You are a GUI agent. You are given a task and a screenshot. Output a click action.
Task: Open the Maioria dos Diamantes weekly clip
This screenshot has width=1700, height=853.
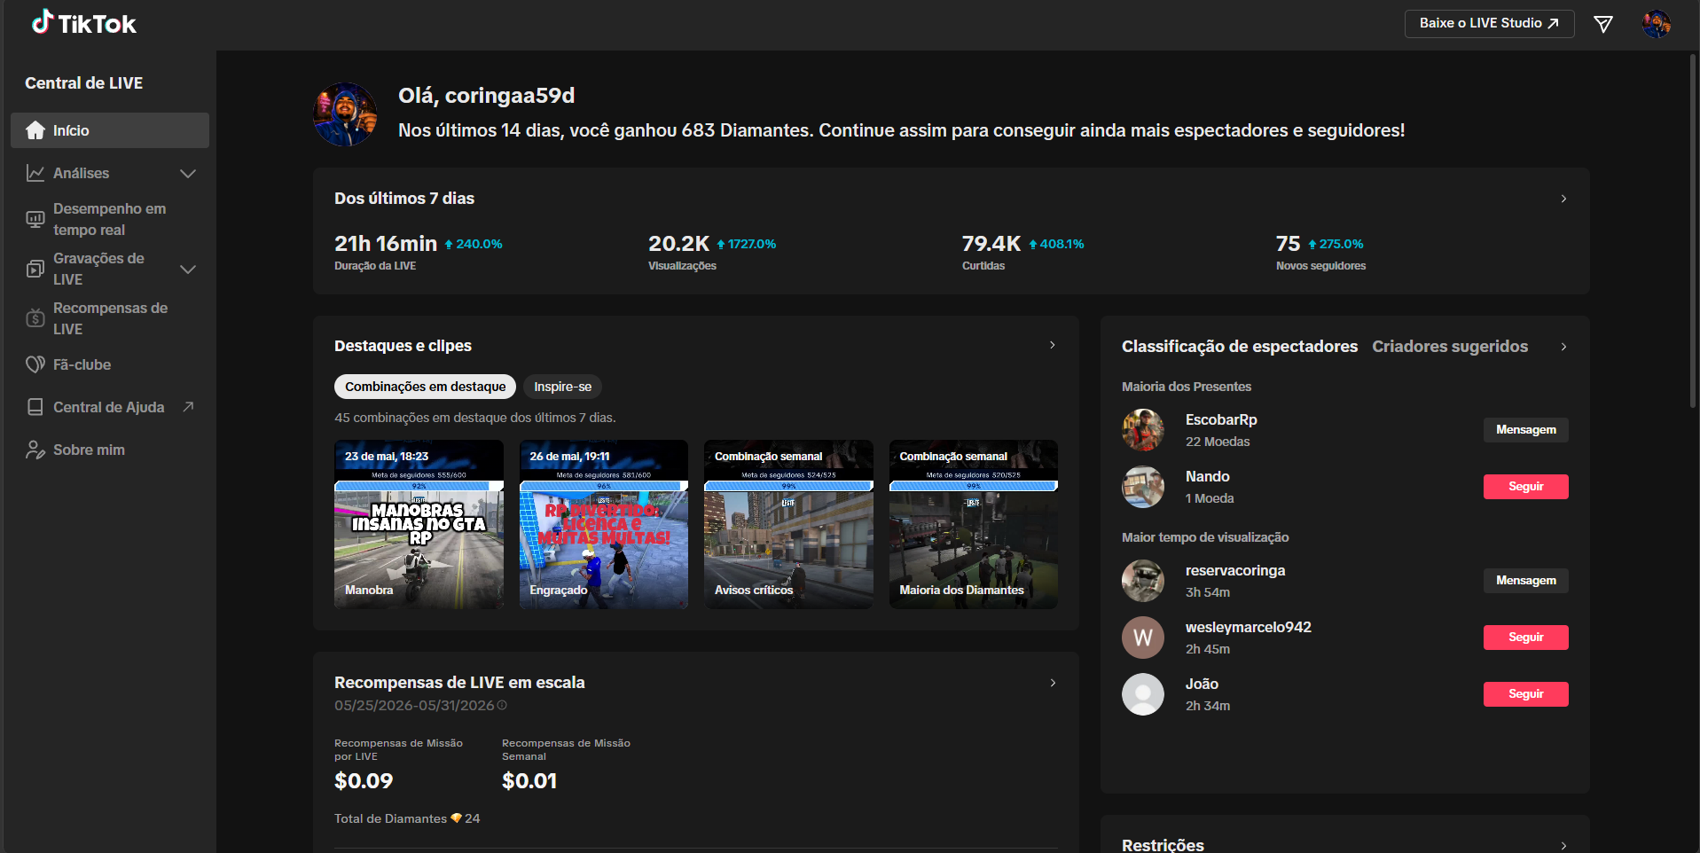tap(974, 524)
